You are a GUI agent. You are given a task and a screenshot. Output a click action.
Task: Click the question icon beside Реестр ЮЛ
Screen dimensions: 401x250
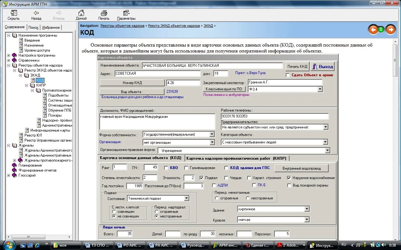tap(21, 135)
